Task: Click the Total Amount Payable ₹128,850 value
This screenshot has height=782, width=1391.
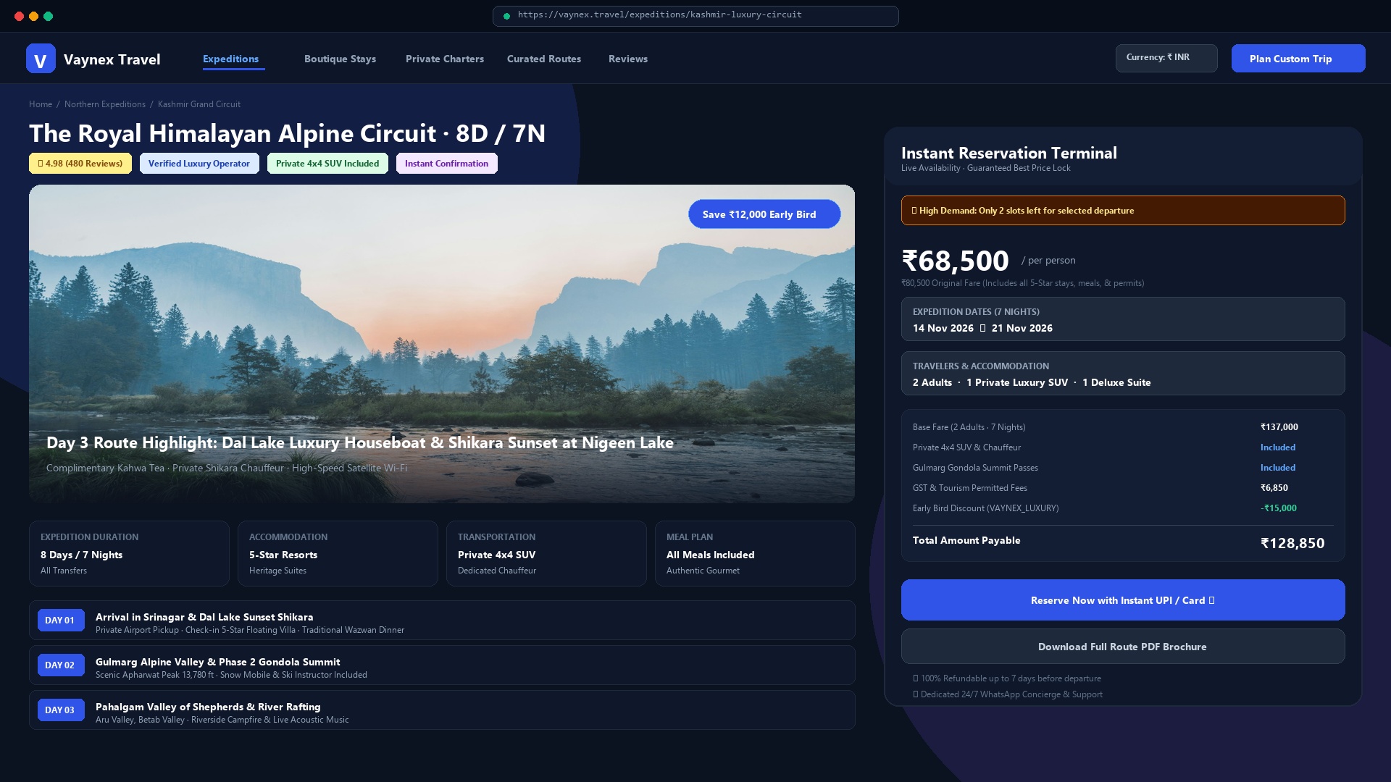Action: click(1292, 543)
